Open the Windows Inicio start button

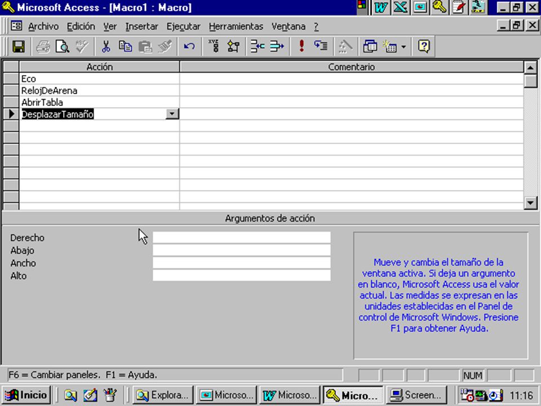(26, 395)
